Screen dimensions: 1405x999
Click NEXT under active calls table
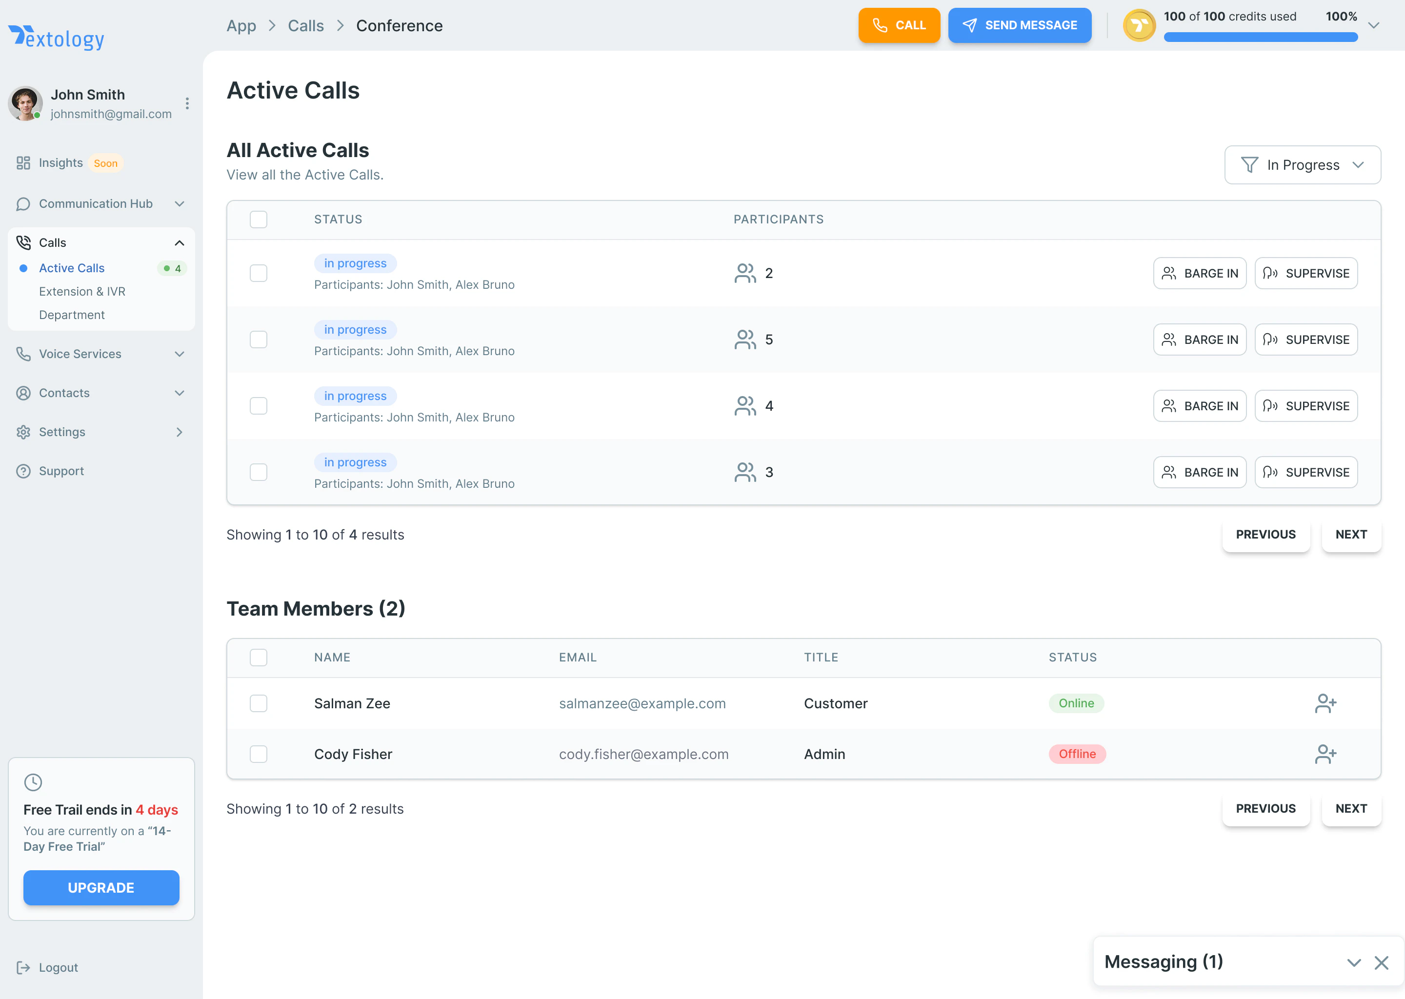point(1351,535)
